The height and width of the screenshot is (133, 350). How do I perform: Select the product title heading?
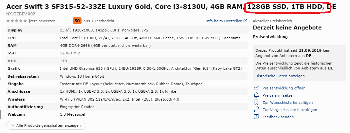point(171,7)
